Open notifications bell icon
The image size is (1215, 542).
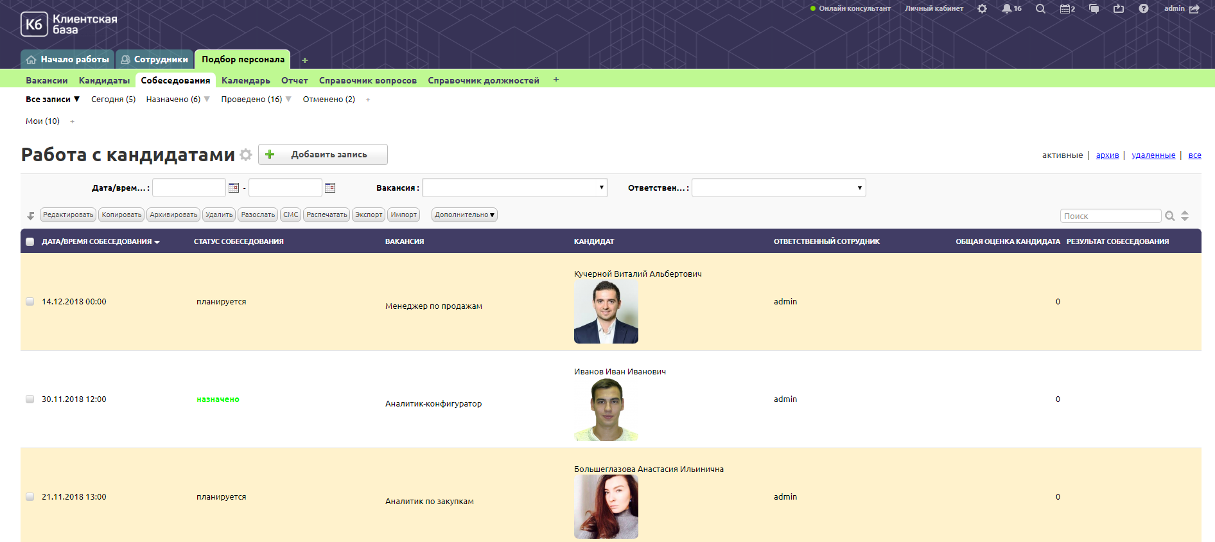[1006, 9]
